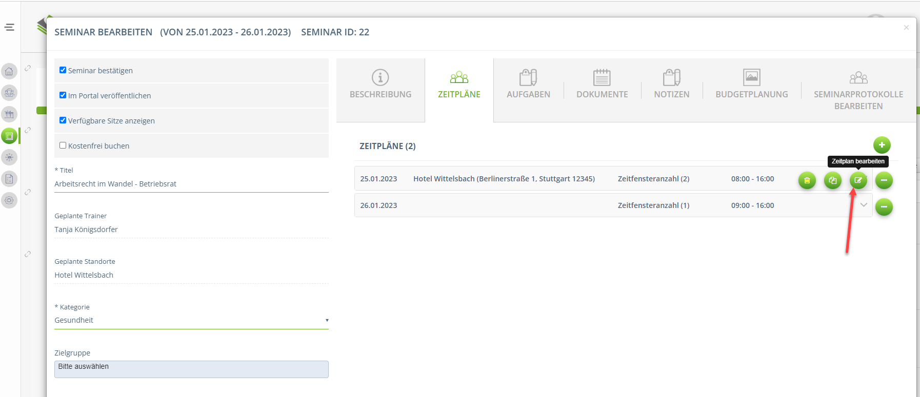Open the Budgetplanung tab
This screenshot has height=397, width=920.
tap(751, 85)
